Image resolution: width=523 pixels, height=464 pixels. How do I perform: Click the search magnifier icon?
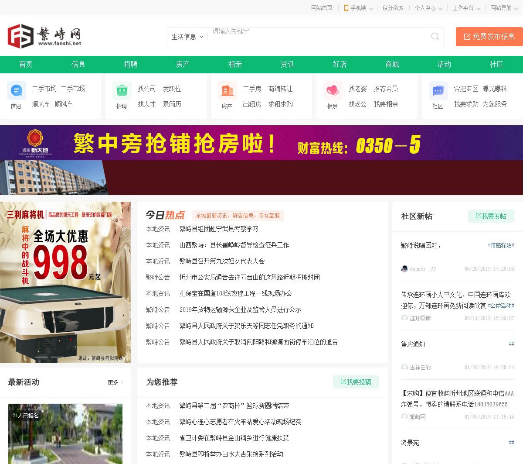coord(435,37)
